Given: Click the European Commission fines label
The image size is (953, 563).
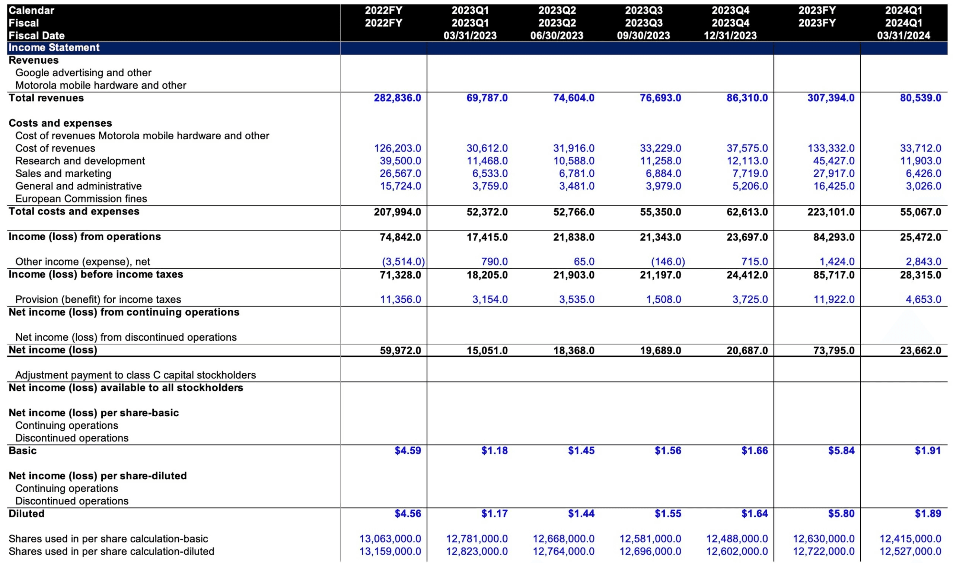Looking at the screenshot, I should pos(81,199).
